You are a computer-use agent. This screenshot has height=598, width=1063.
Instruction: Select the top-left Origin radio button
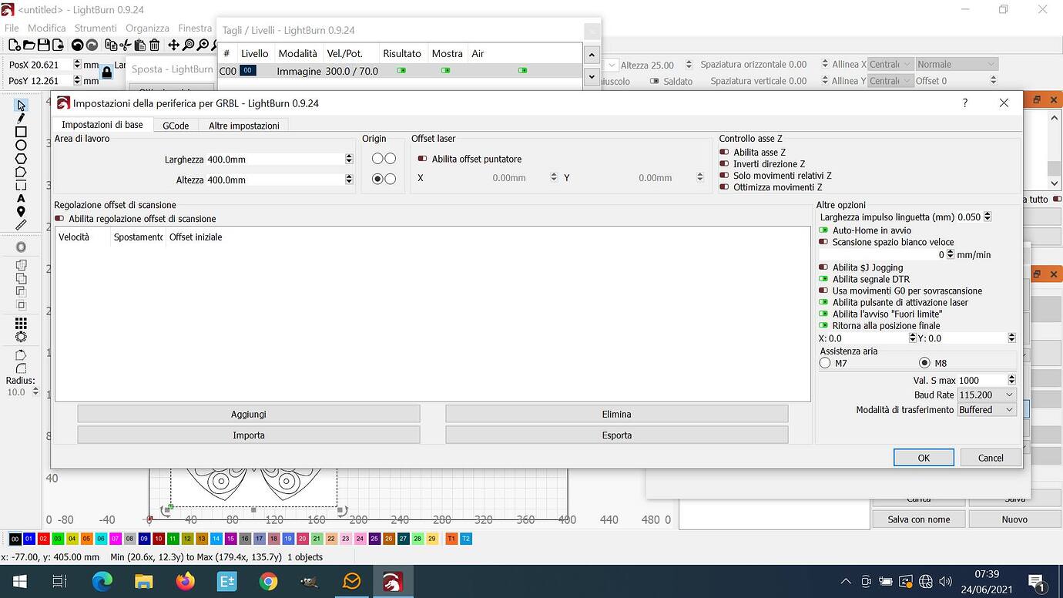377,158
